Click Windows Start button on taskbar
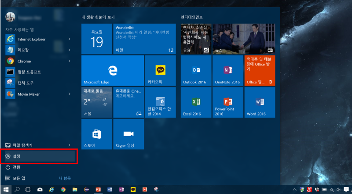The image size is (352, 194). (x=6, y=190)
